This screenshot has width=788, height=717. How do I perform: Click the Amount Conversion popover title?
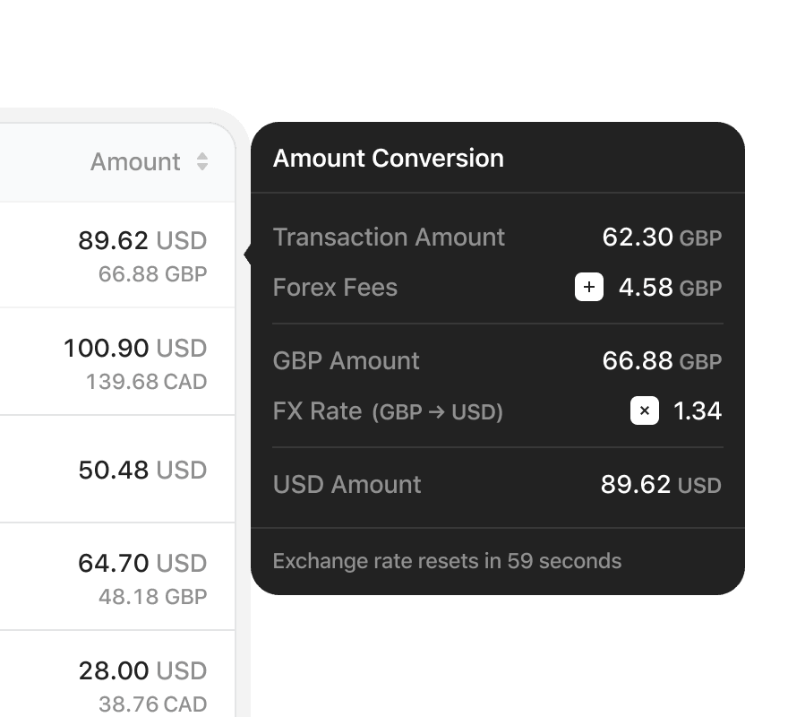pos(389,159)
